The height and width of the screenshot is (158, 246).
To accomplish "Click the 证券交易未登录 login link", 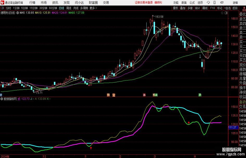I will 144,3.
